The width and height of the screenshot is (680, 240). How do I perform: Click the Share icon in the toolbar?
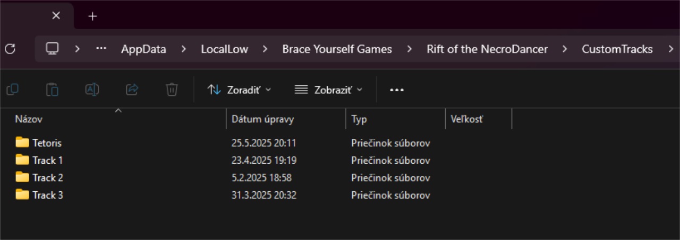(x=132, y=90)
